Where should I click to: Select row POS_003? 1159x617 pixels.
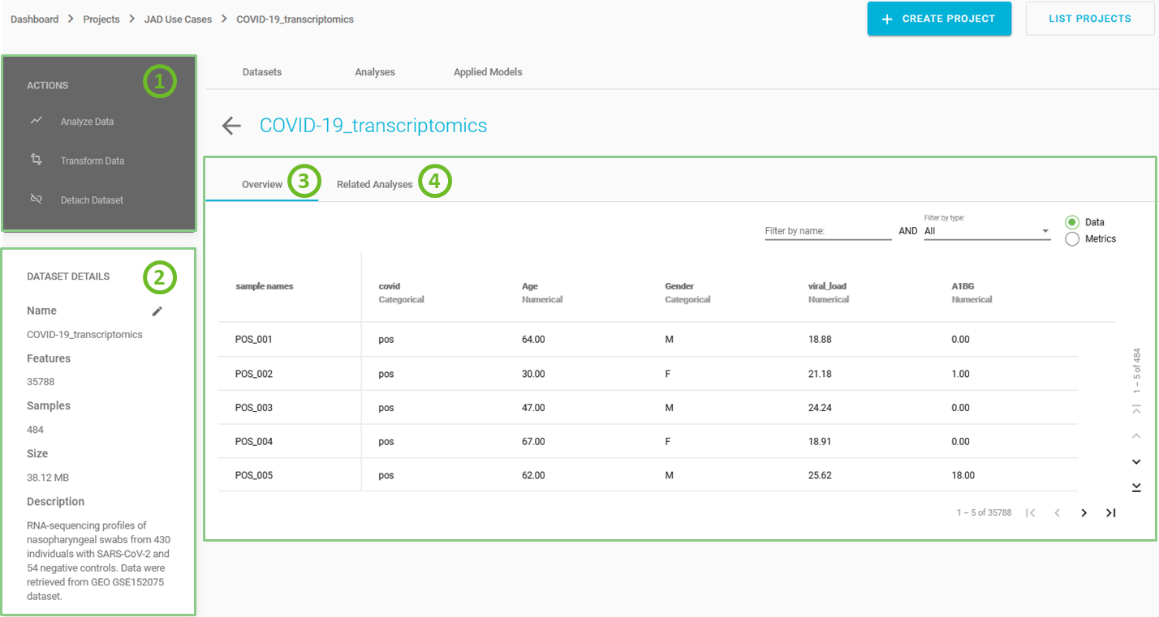648,408
